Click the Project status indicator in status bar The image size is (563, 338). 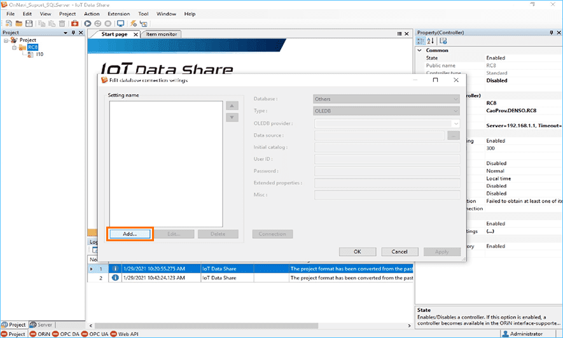pos(13,334)
